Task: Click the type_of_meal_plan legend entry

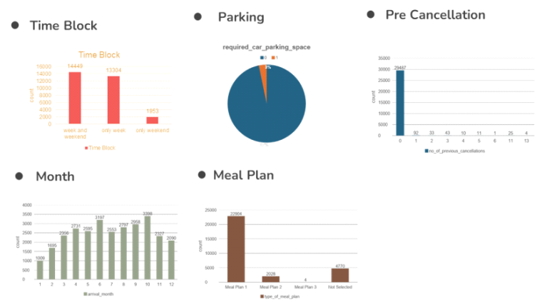Action: 280,296
